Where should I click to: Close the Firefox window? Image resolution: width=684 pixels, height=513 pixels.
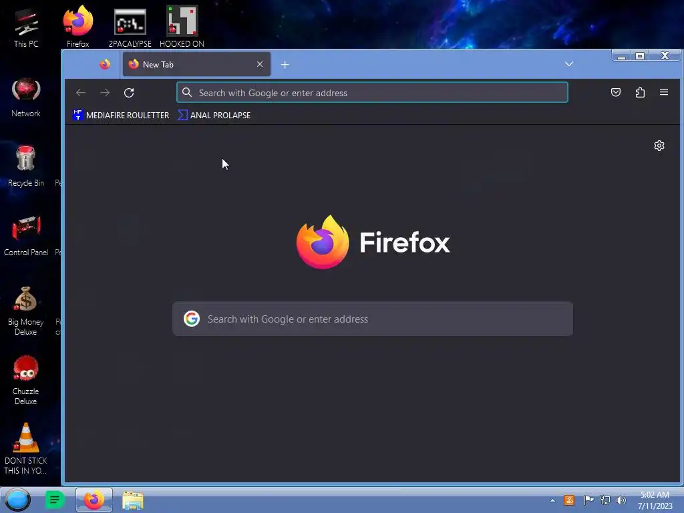[x=665, y=55]
